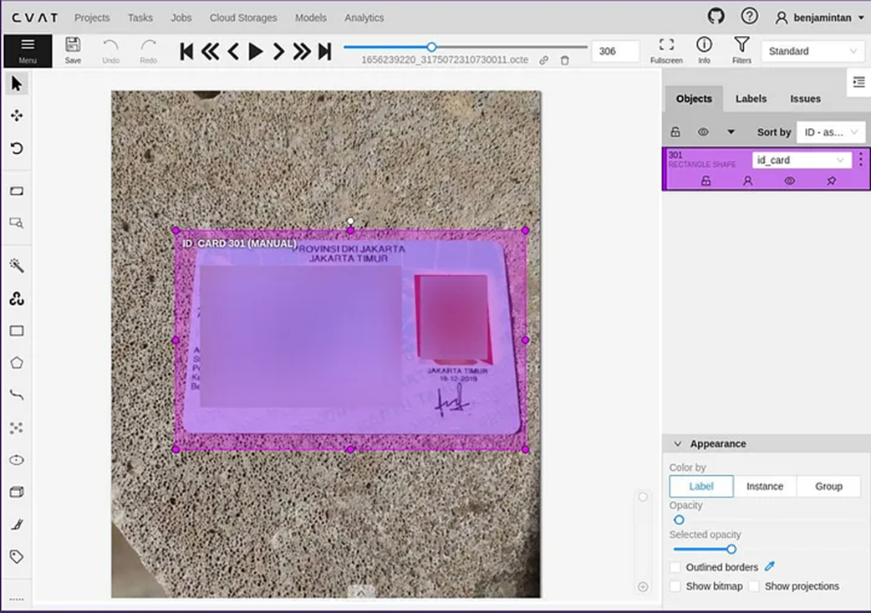
Task: Click the Selected opacity slider handle
Action: pos(731,549)
